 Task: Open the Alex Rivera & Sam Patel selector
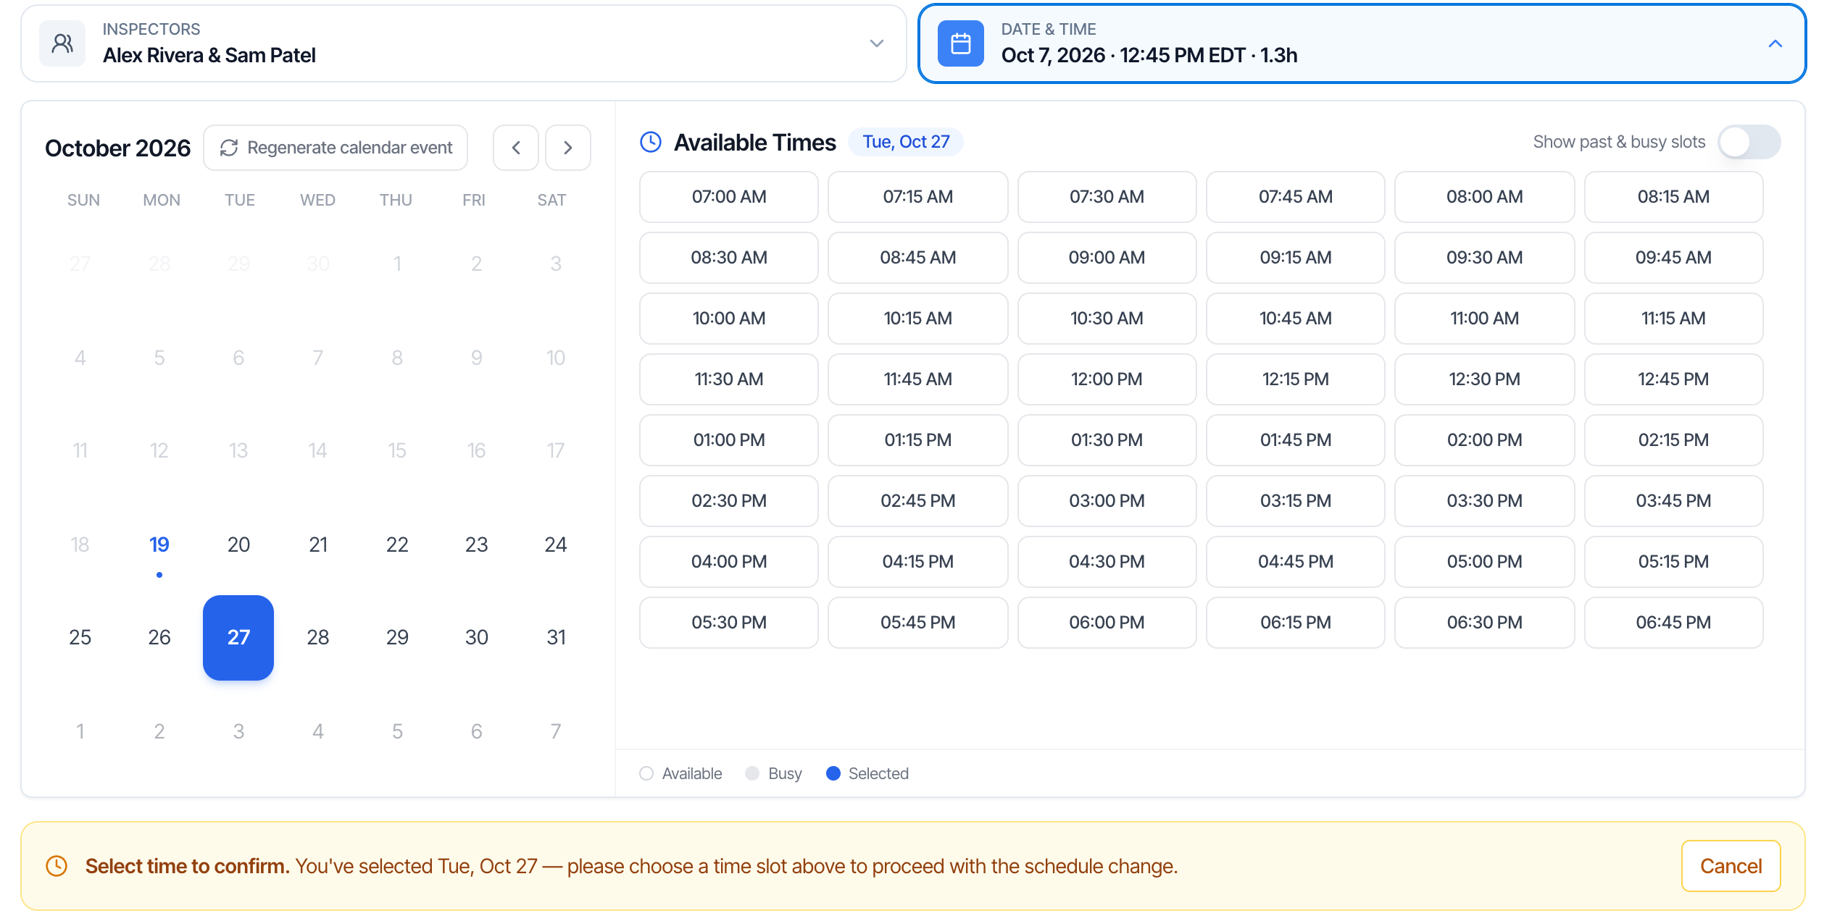464,43
